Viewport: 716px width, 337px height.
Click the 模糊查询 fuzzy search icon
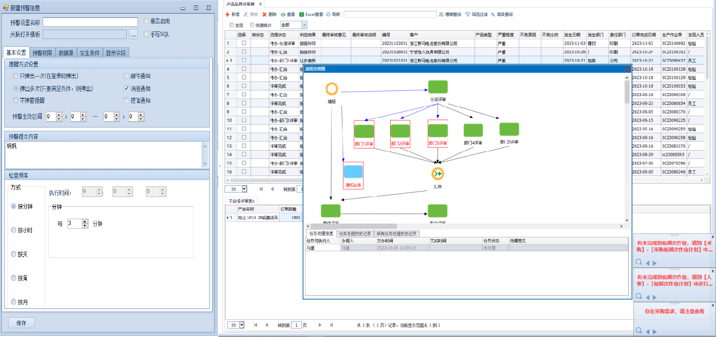point(441,14)
